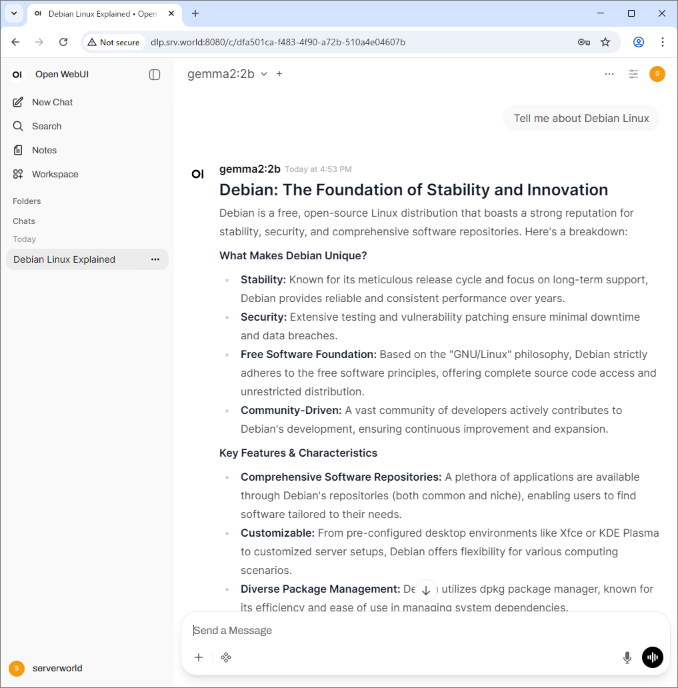Image resolution: width=678 pixels, height=688 pixels.
Task: Open the integrations tools icon in message box
Action: [x=226, y=657]
